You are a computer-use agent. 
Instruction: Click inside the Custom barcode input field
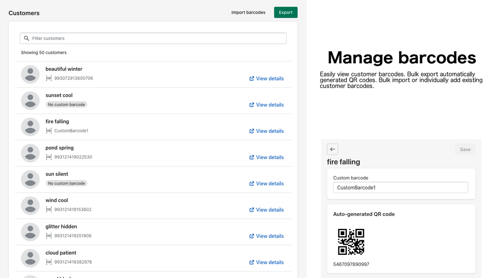tap(400, 187)
